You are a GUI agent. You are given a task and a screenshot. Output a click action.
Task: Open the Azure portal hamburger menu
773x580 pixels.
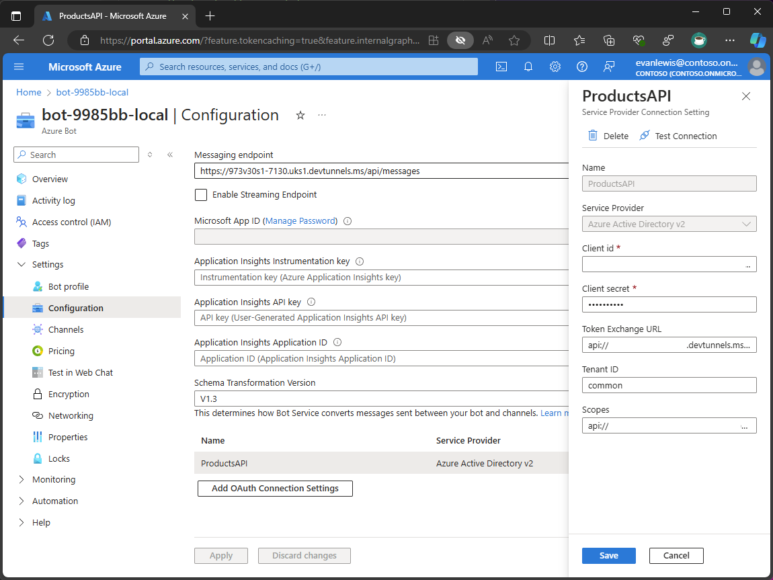(x=19, y=67)
